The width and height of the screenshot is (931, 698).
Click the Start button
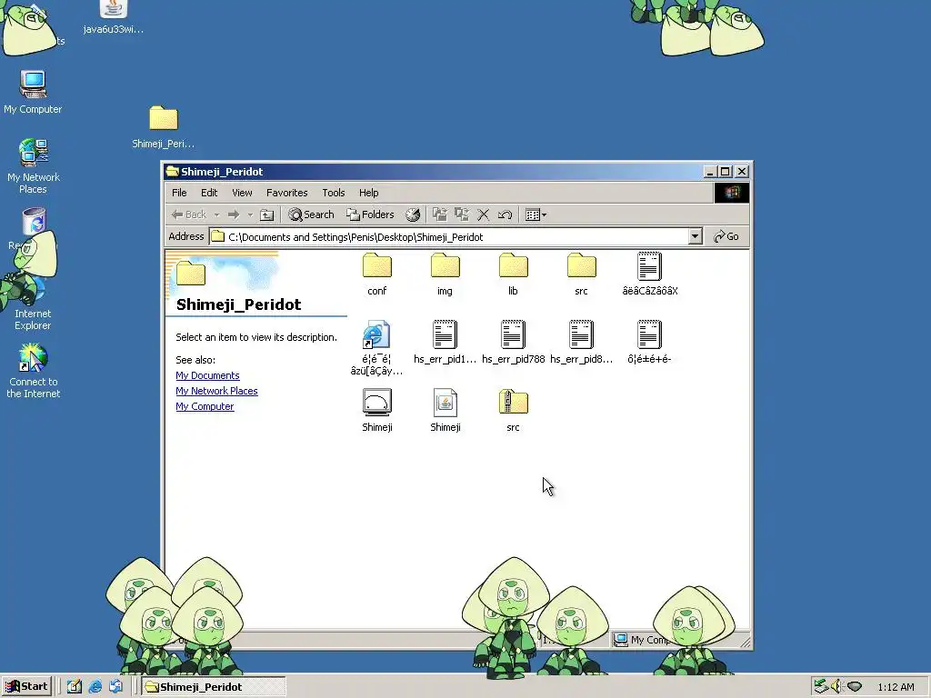point(26,687)
